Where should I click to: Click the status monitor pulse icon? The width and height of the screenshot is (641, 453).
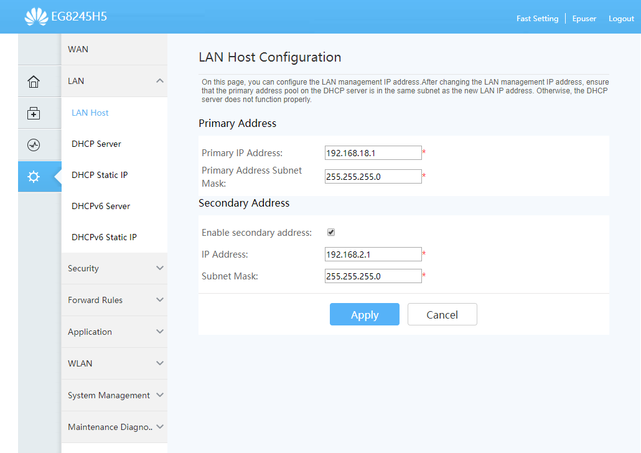coord(34,145)
